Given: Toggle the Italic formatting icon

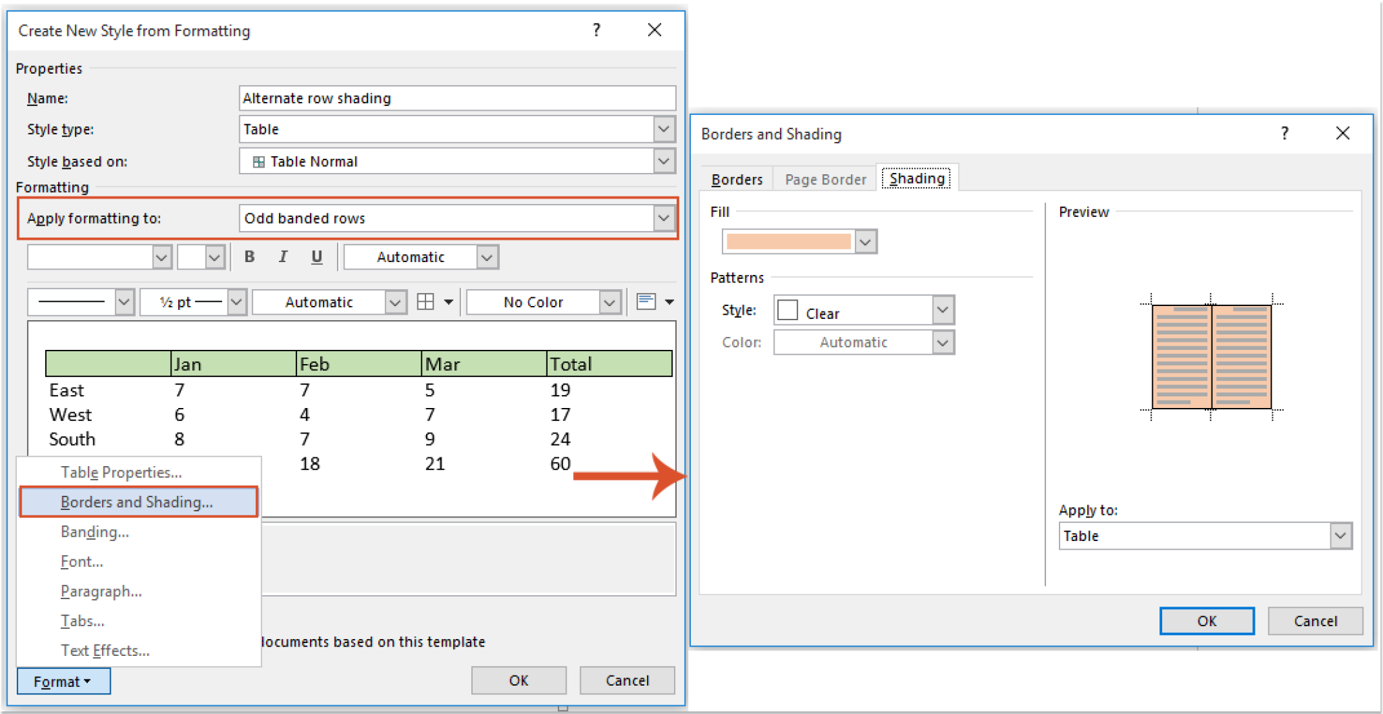Looking at the screenshot, I should 283,257.
